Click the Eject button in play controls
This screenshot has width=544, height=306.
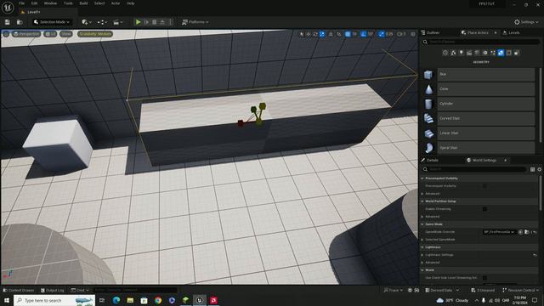pos(162,22)
